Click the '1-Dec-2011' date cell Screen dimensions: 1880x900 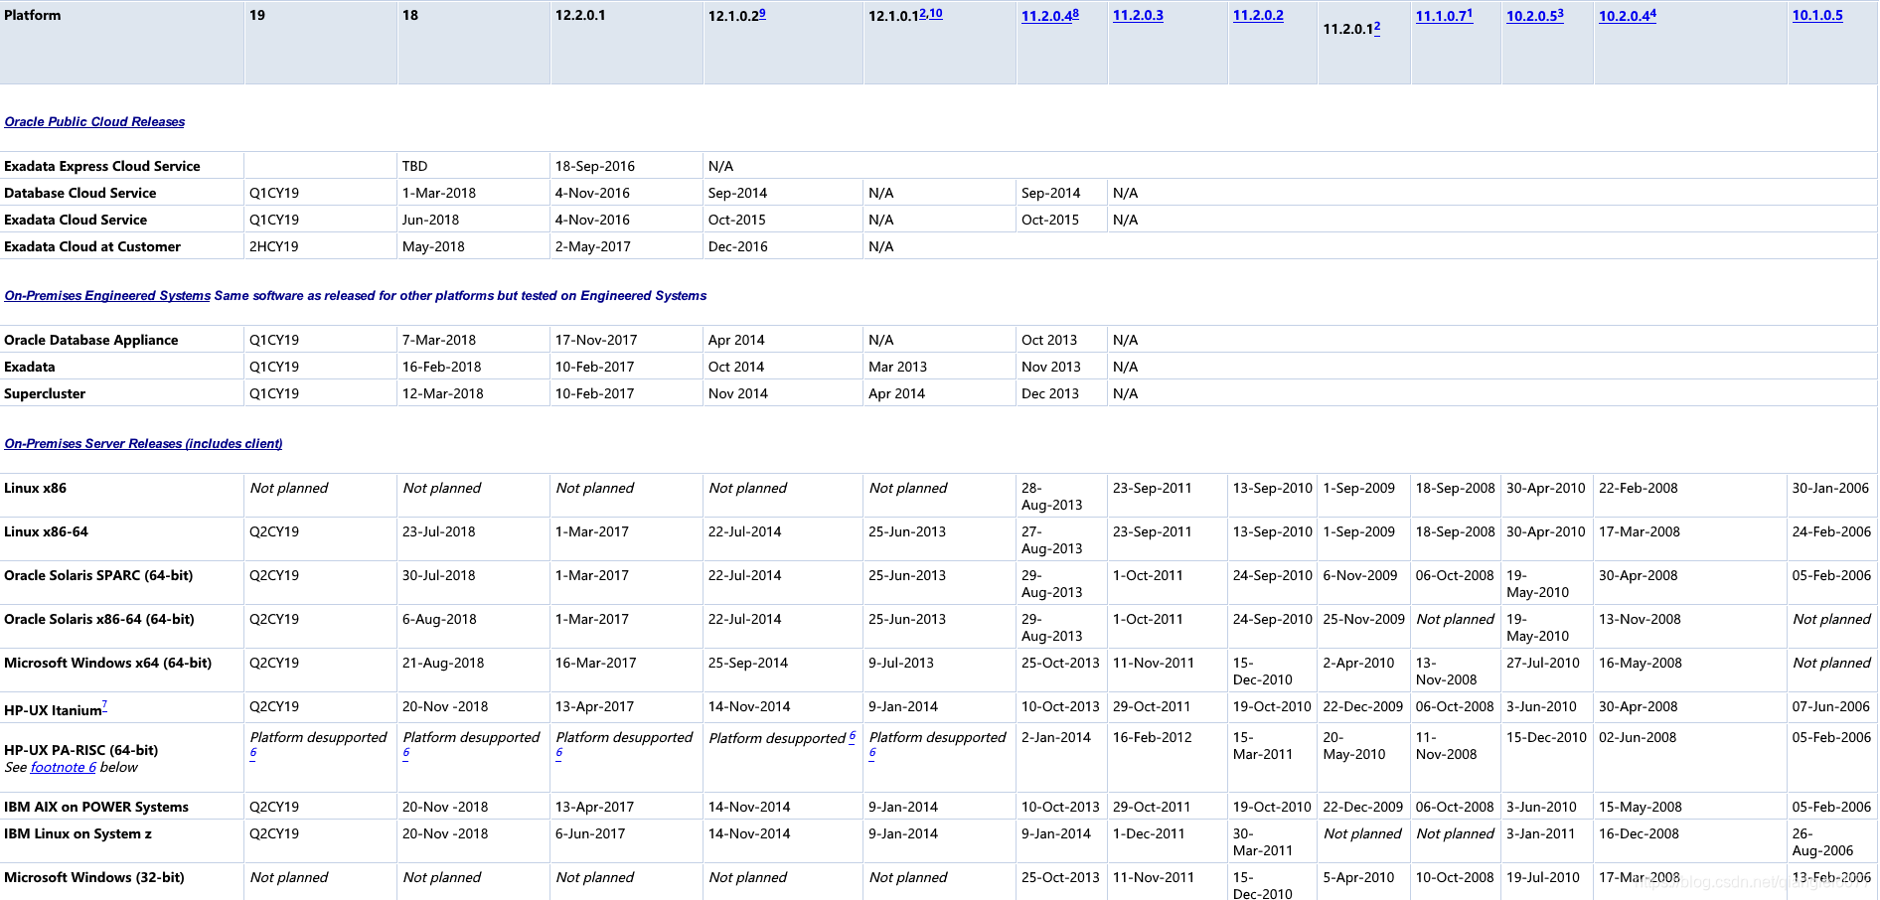tap(1149, 834)
